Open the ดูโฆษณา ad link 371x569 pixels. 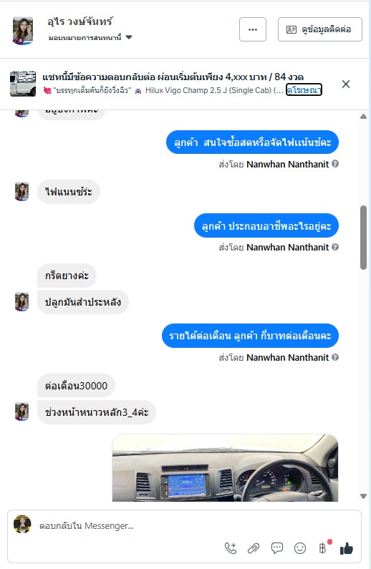point(304,90)
